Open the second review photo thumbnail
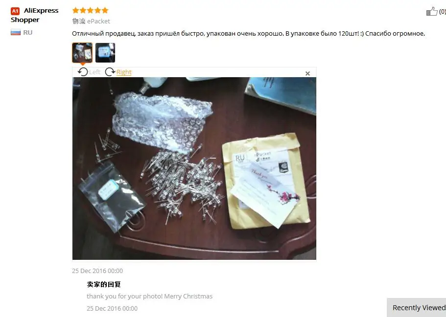This screenshot has width=446, height=317. (x=105, y=52)
